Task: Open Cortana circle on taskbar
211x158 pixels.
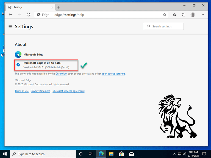Action: (81, 154)
